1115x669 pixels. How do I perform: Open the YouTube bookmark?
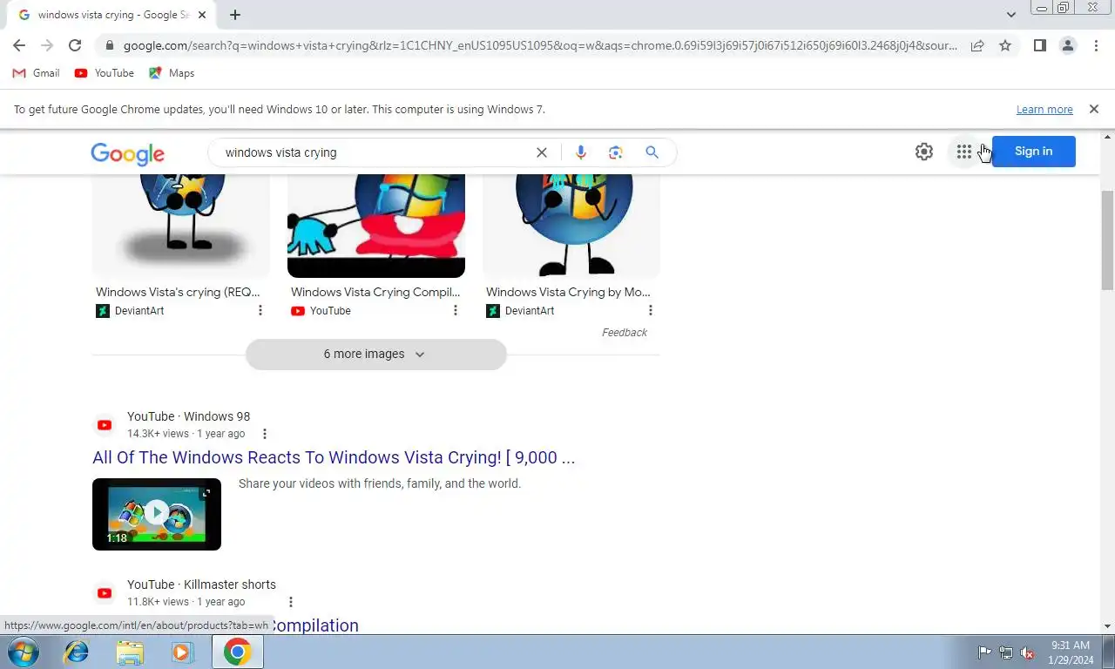(x=104, y=73)
